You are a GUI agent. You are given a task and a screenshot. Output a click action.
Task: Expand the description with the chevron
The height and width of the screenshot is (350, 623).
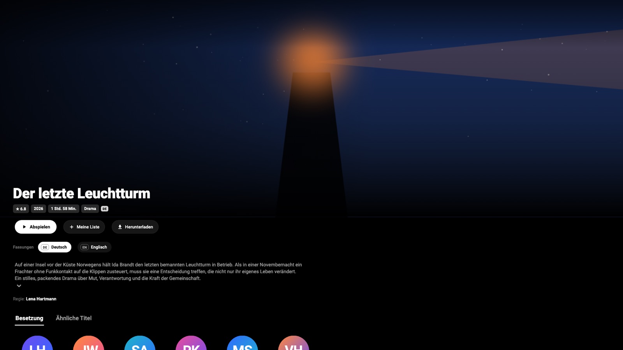tap(19, 286)
